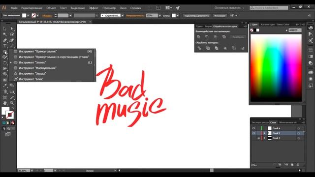Viewport: 315px width, 177px height.
Task: Select the Type (T) tool
Action: click(4, 46)
